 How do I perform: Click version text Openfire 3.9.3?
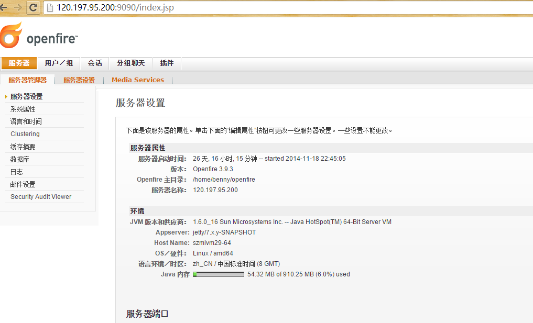[x=213, y=169]
